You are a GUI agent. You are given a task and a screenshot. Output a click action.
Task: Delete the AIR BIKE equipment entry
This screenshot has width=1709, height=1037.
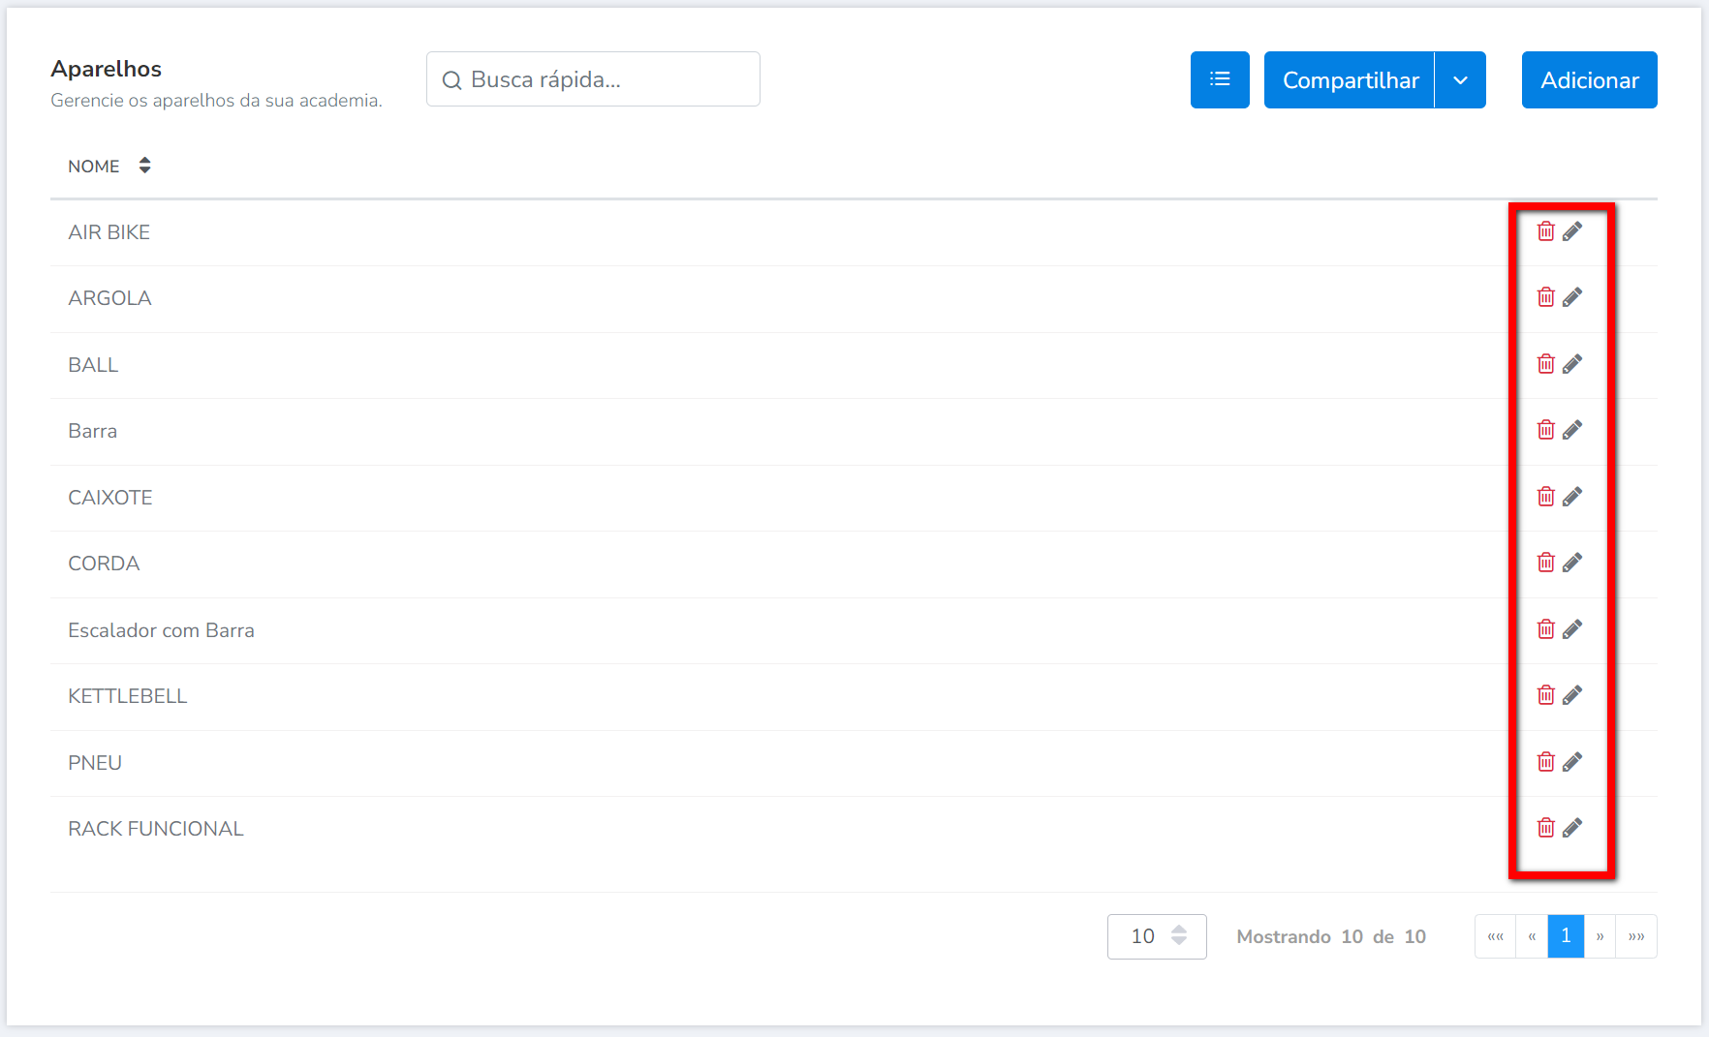(x=1545, y=231)
